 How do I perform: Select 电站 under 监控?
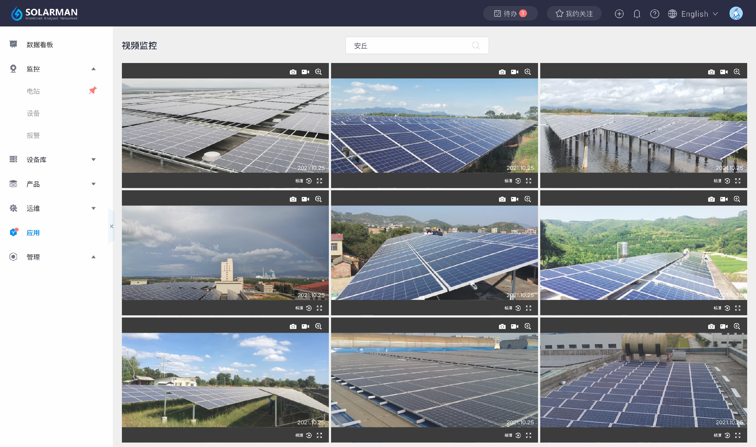pyautogui.click(x=33, y=91)
